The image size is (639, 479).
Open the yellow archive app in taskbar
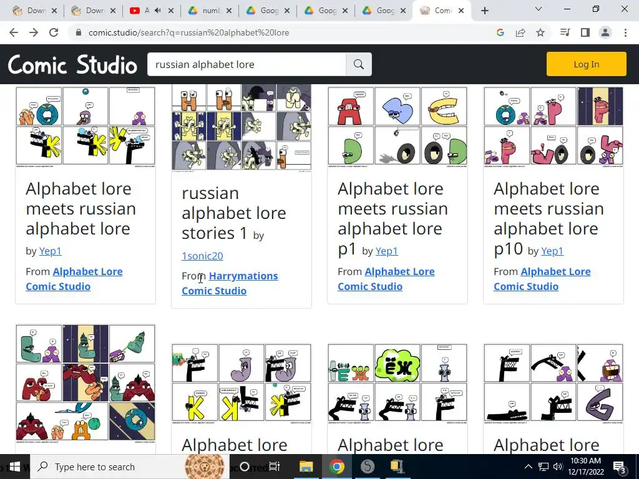tap(397, 467)
